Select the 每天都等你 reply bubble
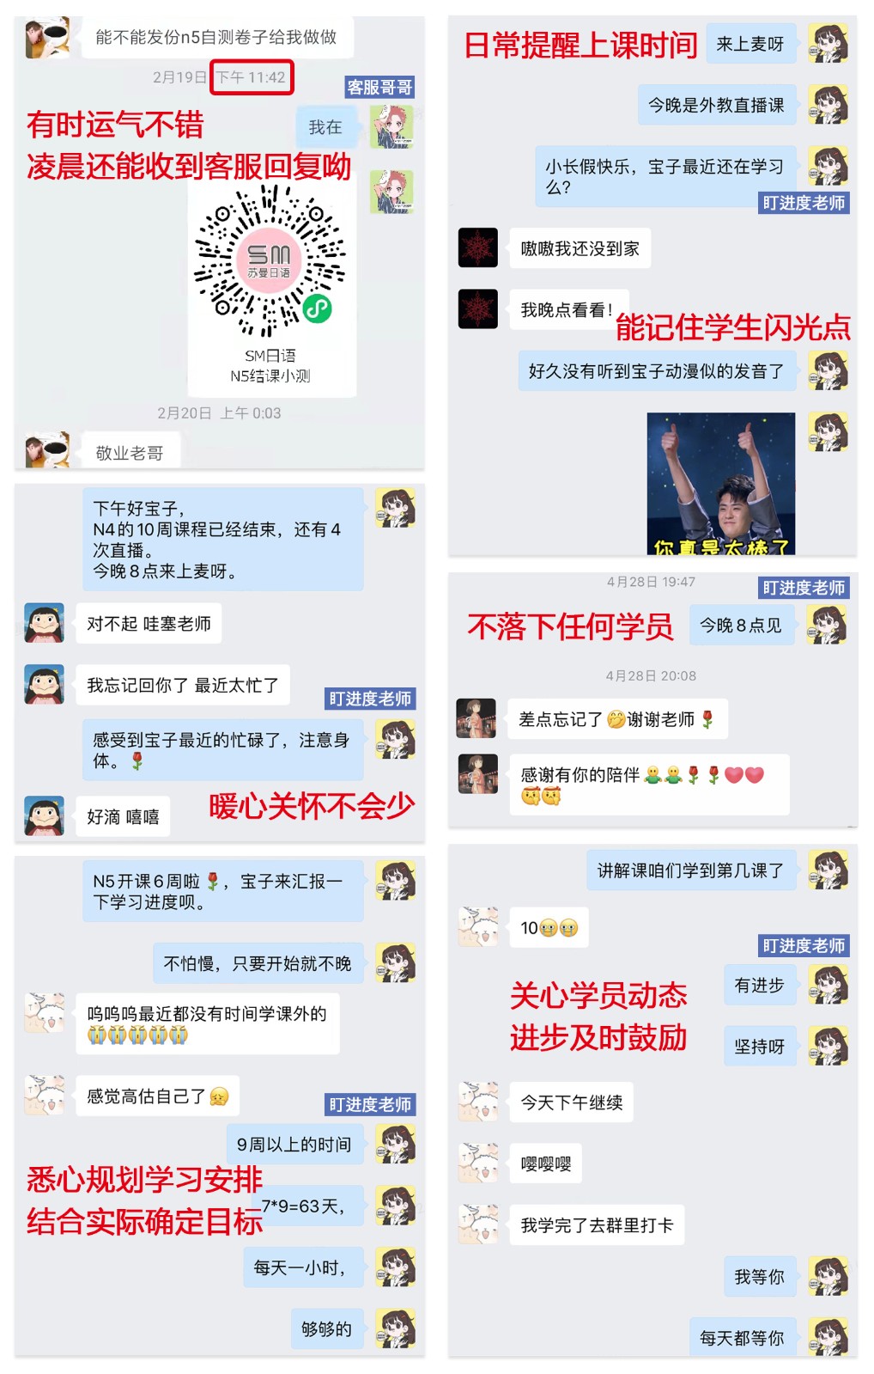 [x=742, y=1337]
